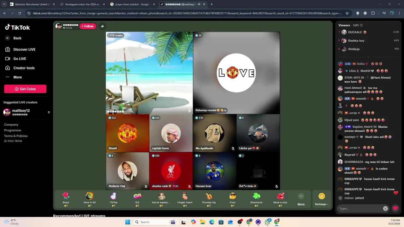Send the Shamrock gift
404x227 pixels.
pos(256,199)
